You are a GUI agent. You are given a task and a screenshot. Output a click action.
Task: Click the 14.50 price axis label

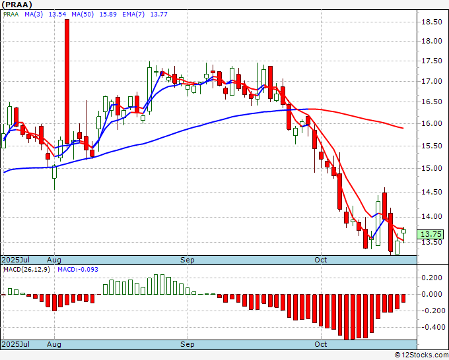click(x=432, y=192)
